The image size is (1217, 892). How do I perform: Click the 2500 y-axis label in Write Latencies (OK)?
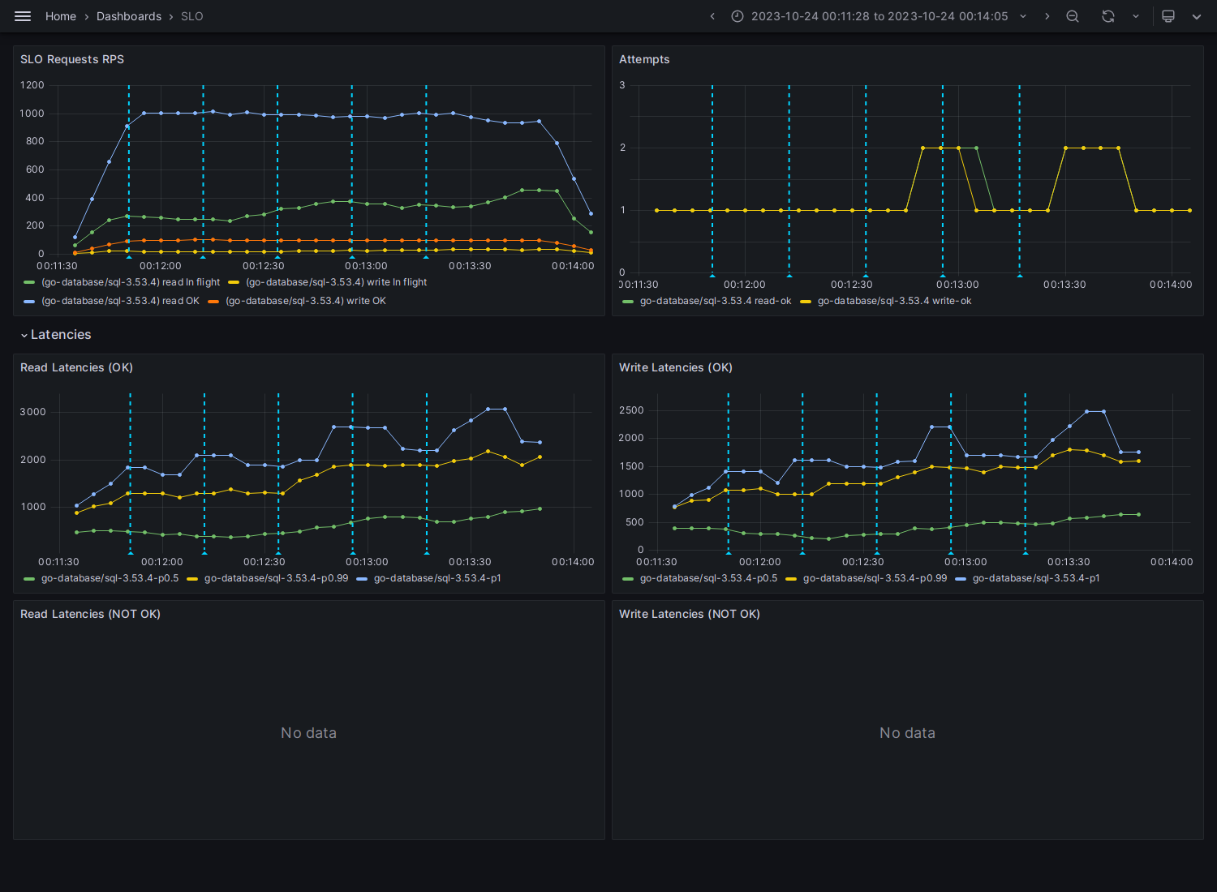(631, 410)
